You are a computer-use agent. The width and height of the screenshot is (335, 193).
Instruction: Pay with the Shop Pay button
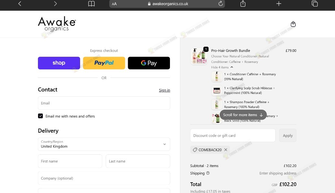(x=59, y=63)
